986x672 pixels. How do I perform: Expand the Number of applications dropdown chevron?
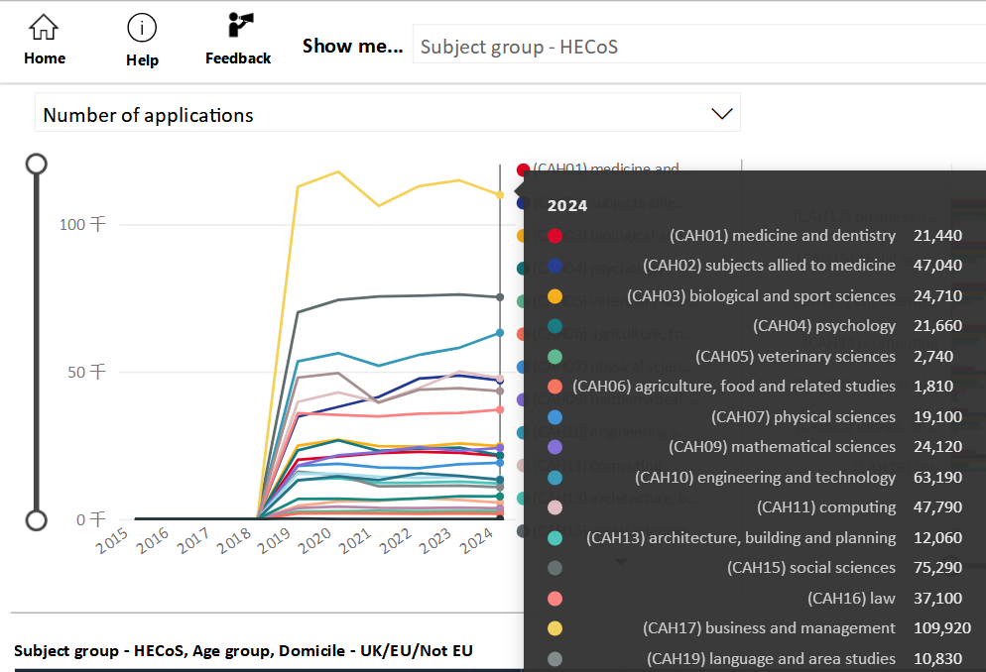tap(721, 114)
